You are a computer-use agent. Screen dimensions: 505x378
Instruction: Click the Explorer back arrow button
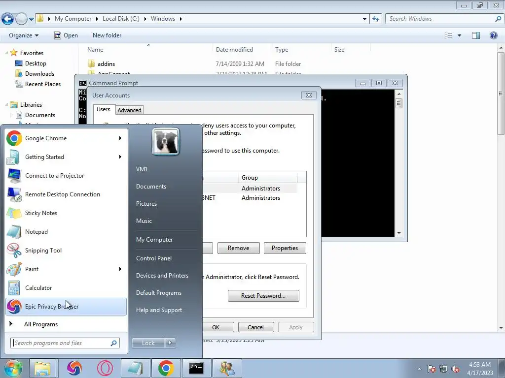8,19
